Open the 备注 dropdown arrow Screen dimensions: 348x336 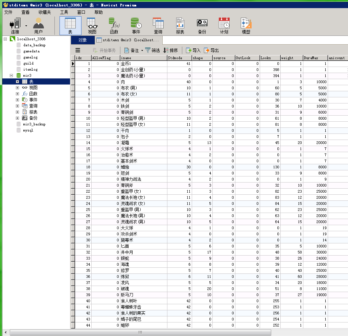pyautogui.click(x=142, y=50)
